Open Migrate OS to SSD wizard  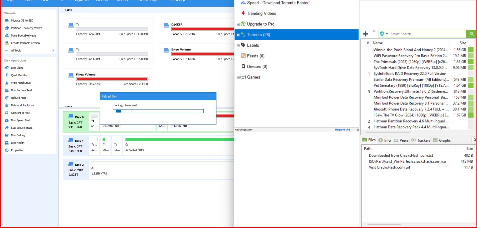[x=22, y=20]
